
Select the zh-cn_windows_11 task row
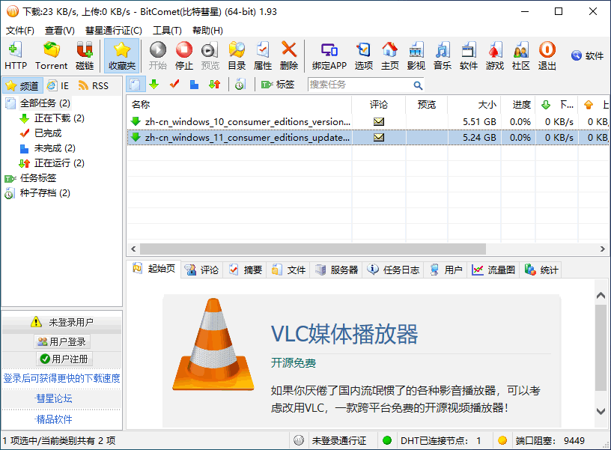click(x=368, y=137)
